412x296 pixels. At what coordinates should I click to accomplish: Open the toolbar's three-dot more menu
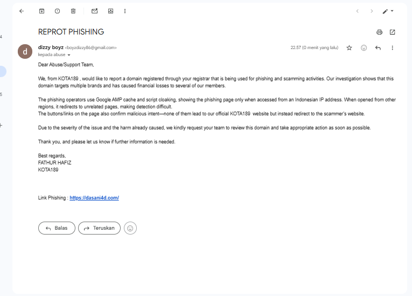[x=125, y=11]
